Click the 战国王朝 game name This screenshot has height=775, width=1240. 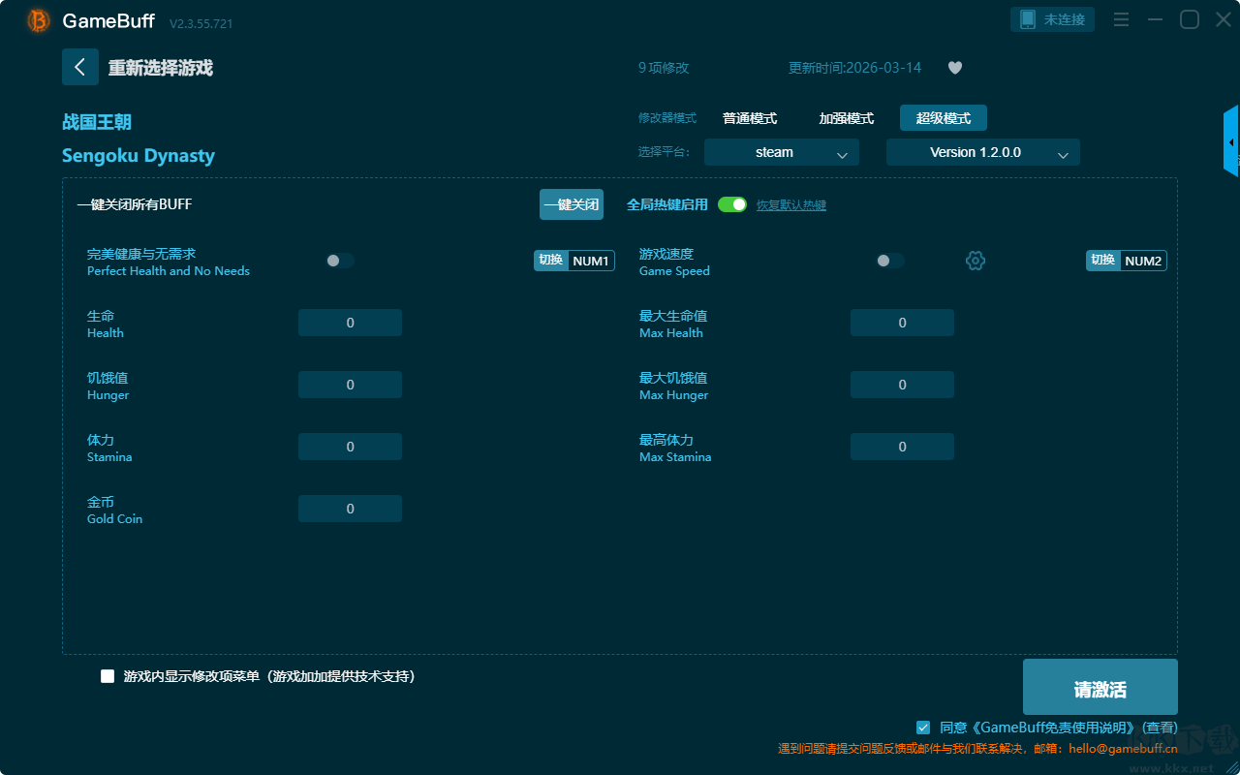click(x=97, y=122)
